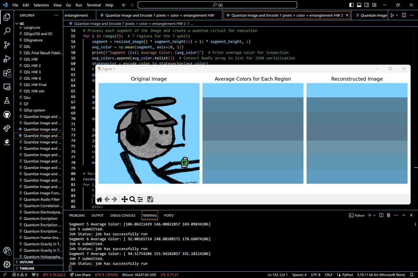The width and height of the screenshot is (418, 278).
Task: Click the QC command center search box
Action: 217,5
